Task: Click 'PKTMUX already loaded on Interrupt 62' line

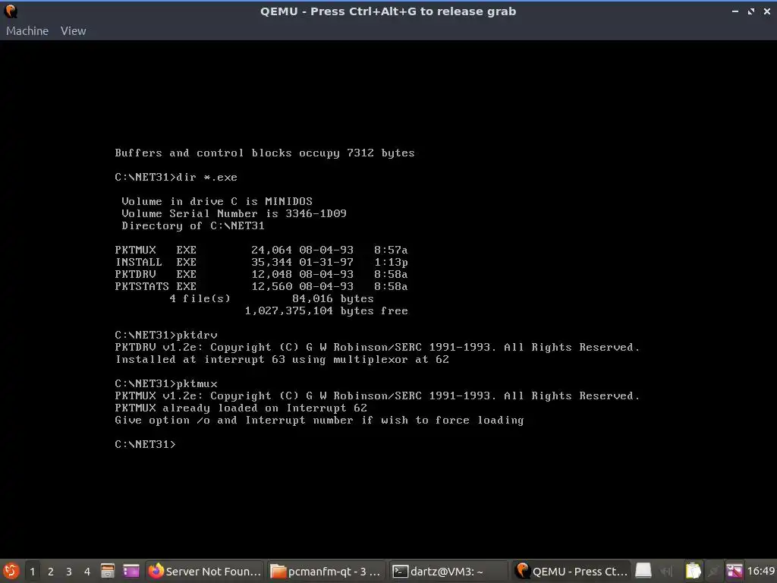Action: point(241,408)
